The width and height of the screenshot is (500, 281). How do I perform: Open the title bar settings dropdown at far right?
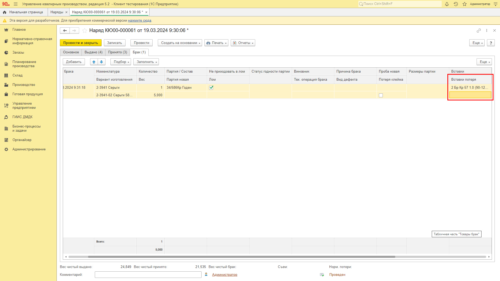(x=496, y=4)
